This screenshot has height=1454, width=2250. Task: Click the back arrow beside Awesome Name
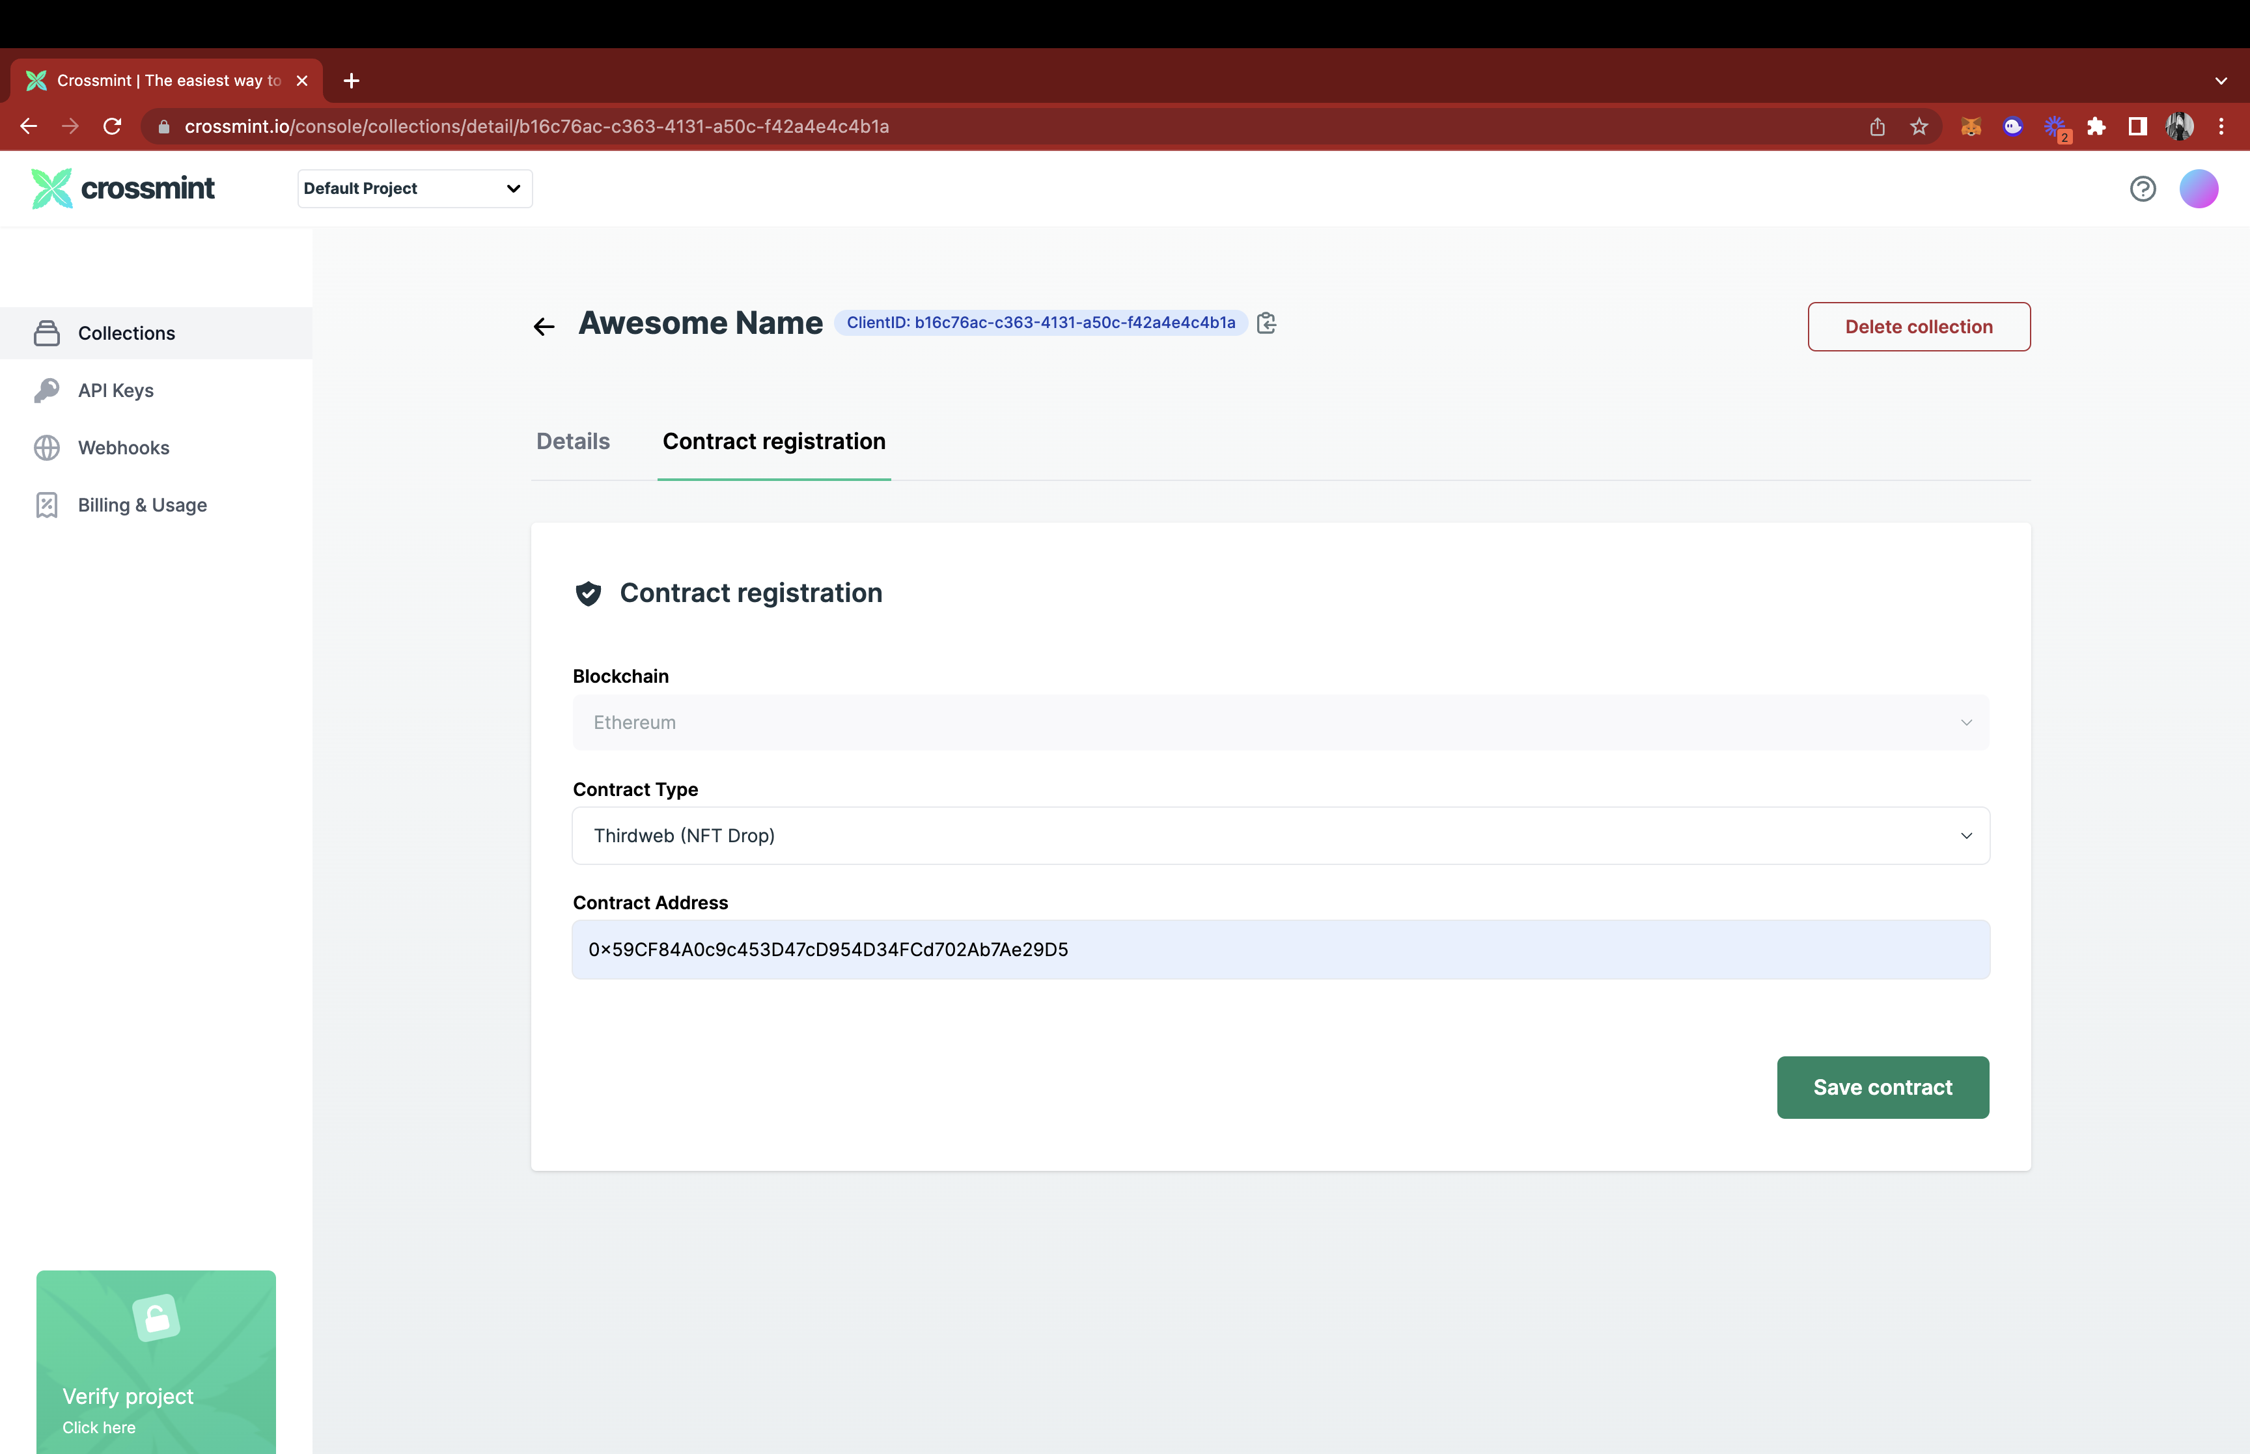(544, 327)
